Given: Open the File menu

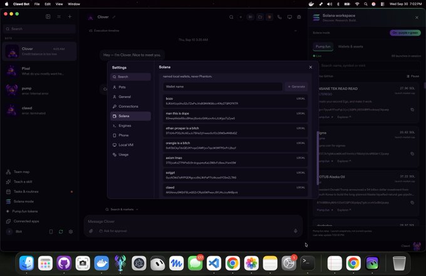Looking at the screenshot, I should pos(37,4).
